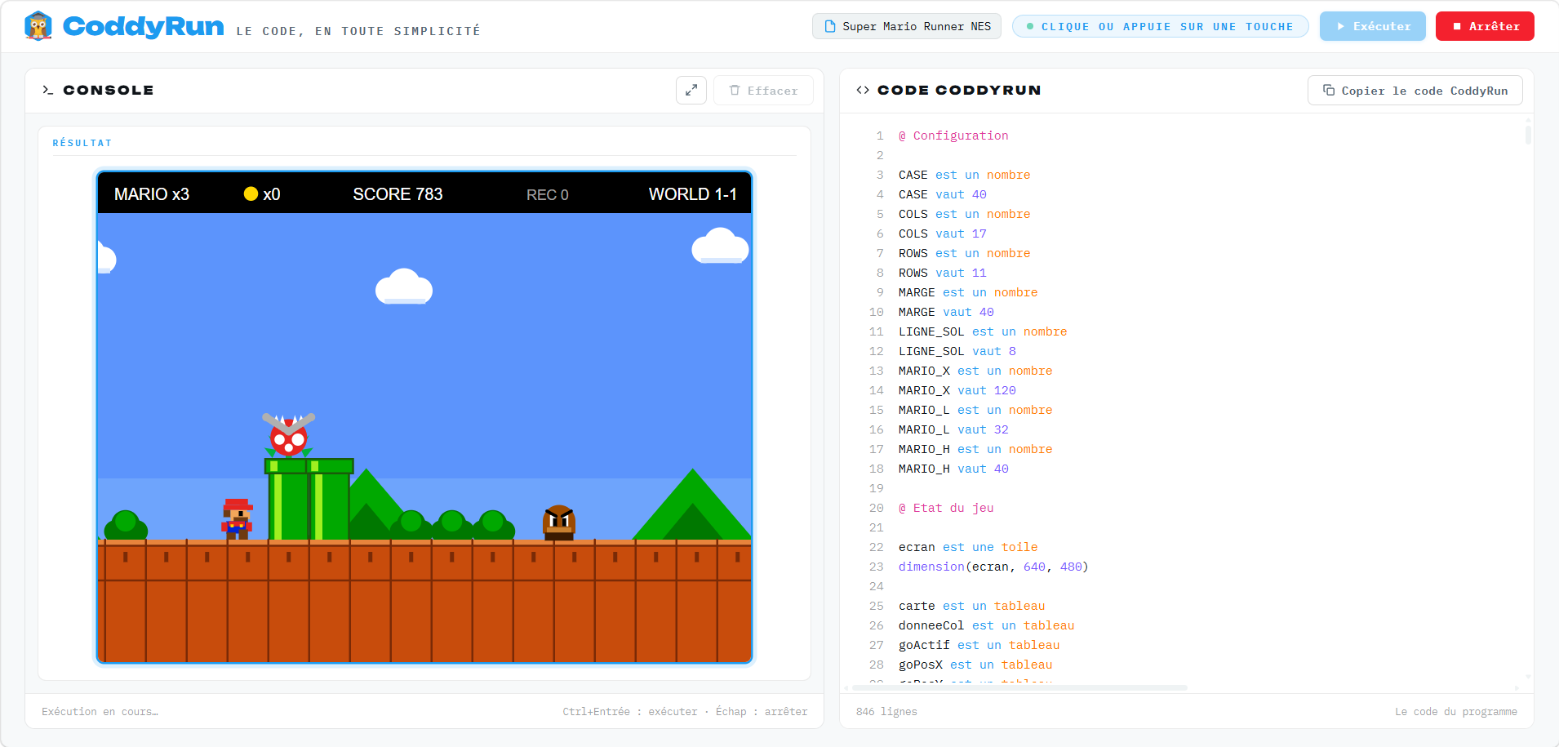1559x747 pixels.
Task: Click code line 'ecran est une toile'
Action: [968, 547]
